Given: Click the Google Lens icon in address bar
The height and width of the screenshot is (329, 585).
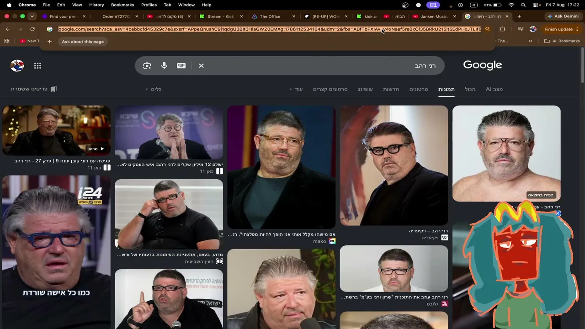Looking at the screenshot, I should [487, 29].
